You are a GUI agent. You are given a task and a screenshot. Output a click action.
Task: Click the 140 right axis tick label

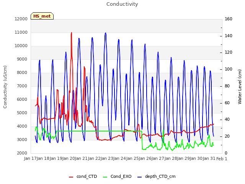(x=229, y=36)
